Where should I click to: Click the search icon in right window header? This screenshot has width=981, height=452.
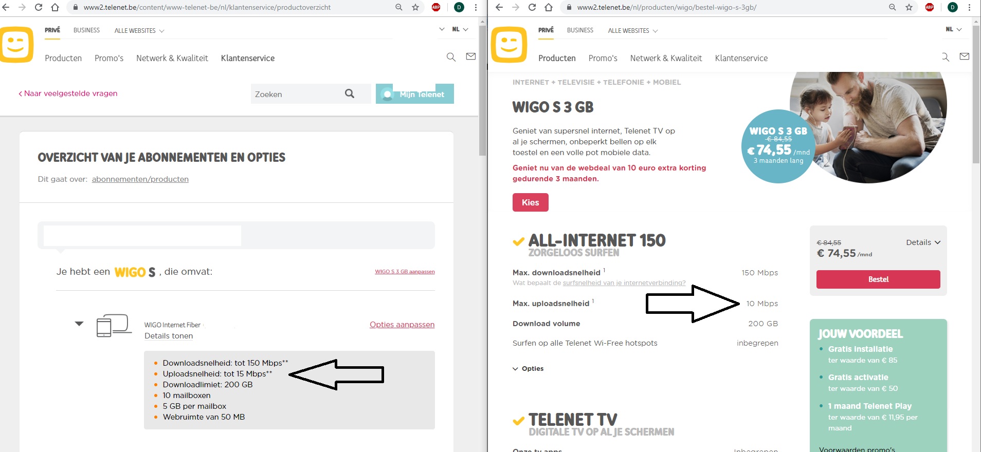[x=945, y=57]
